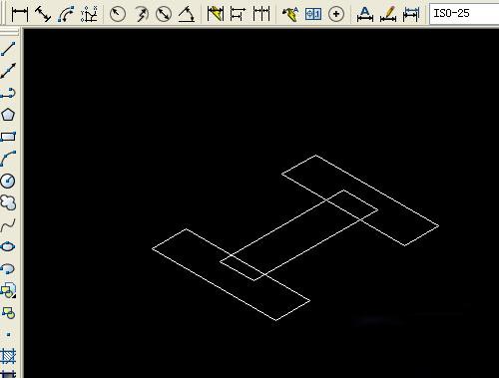Use the Diameter dimension tool
The height and width of the screenshot is (378, 499).
[x=164, y=14]
